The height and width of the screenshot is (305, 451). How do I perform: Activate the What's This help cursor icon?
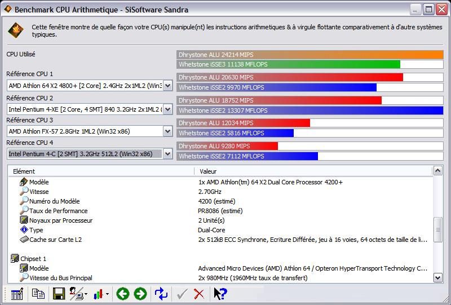coord(220,294)
